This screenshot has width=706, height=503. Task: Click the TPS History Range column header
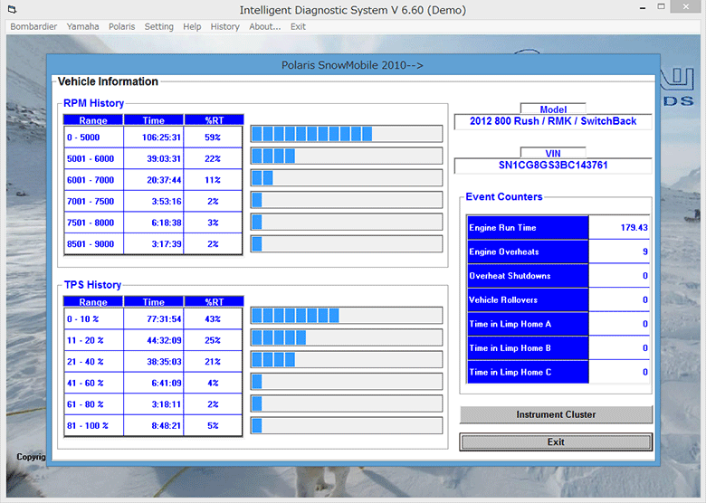pyautogui.click(x=93, y=302)
